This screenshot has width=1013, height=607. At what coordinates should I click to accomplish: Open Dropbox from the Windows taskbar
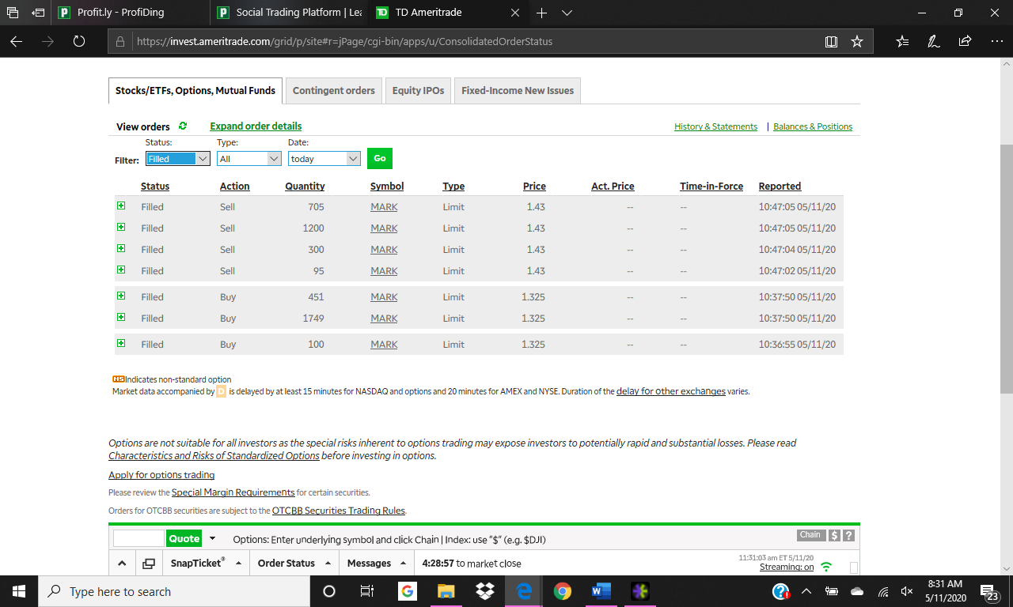point(484,591)
